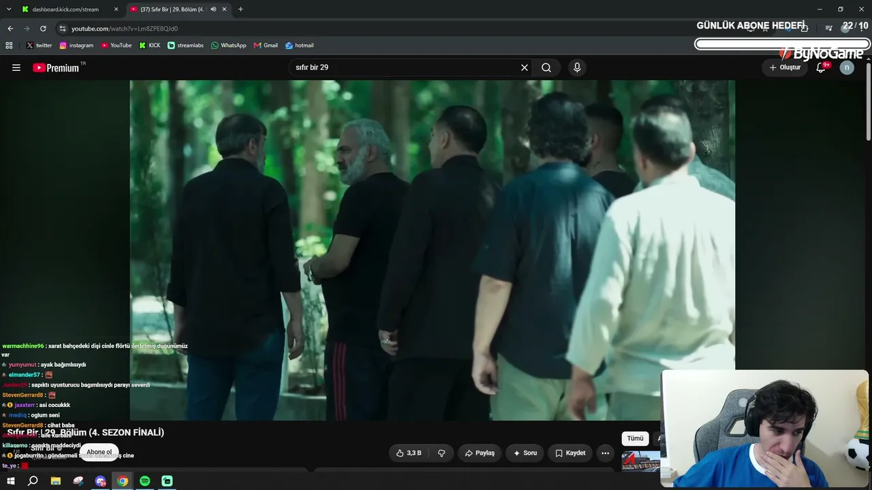Viewport: 872px width, 490px height.
Task: Save the video with Kaydet
Action: coord(570,453)
